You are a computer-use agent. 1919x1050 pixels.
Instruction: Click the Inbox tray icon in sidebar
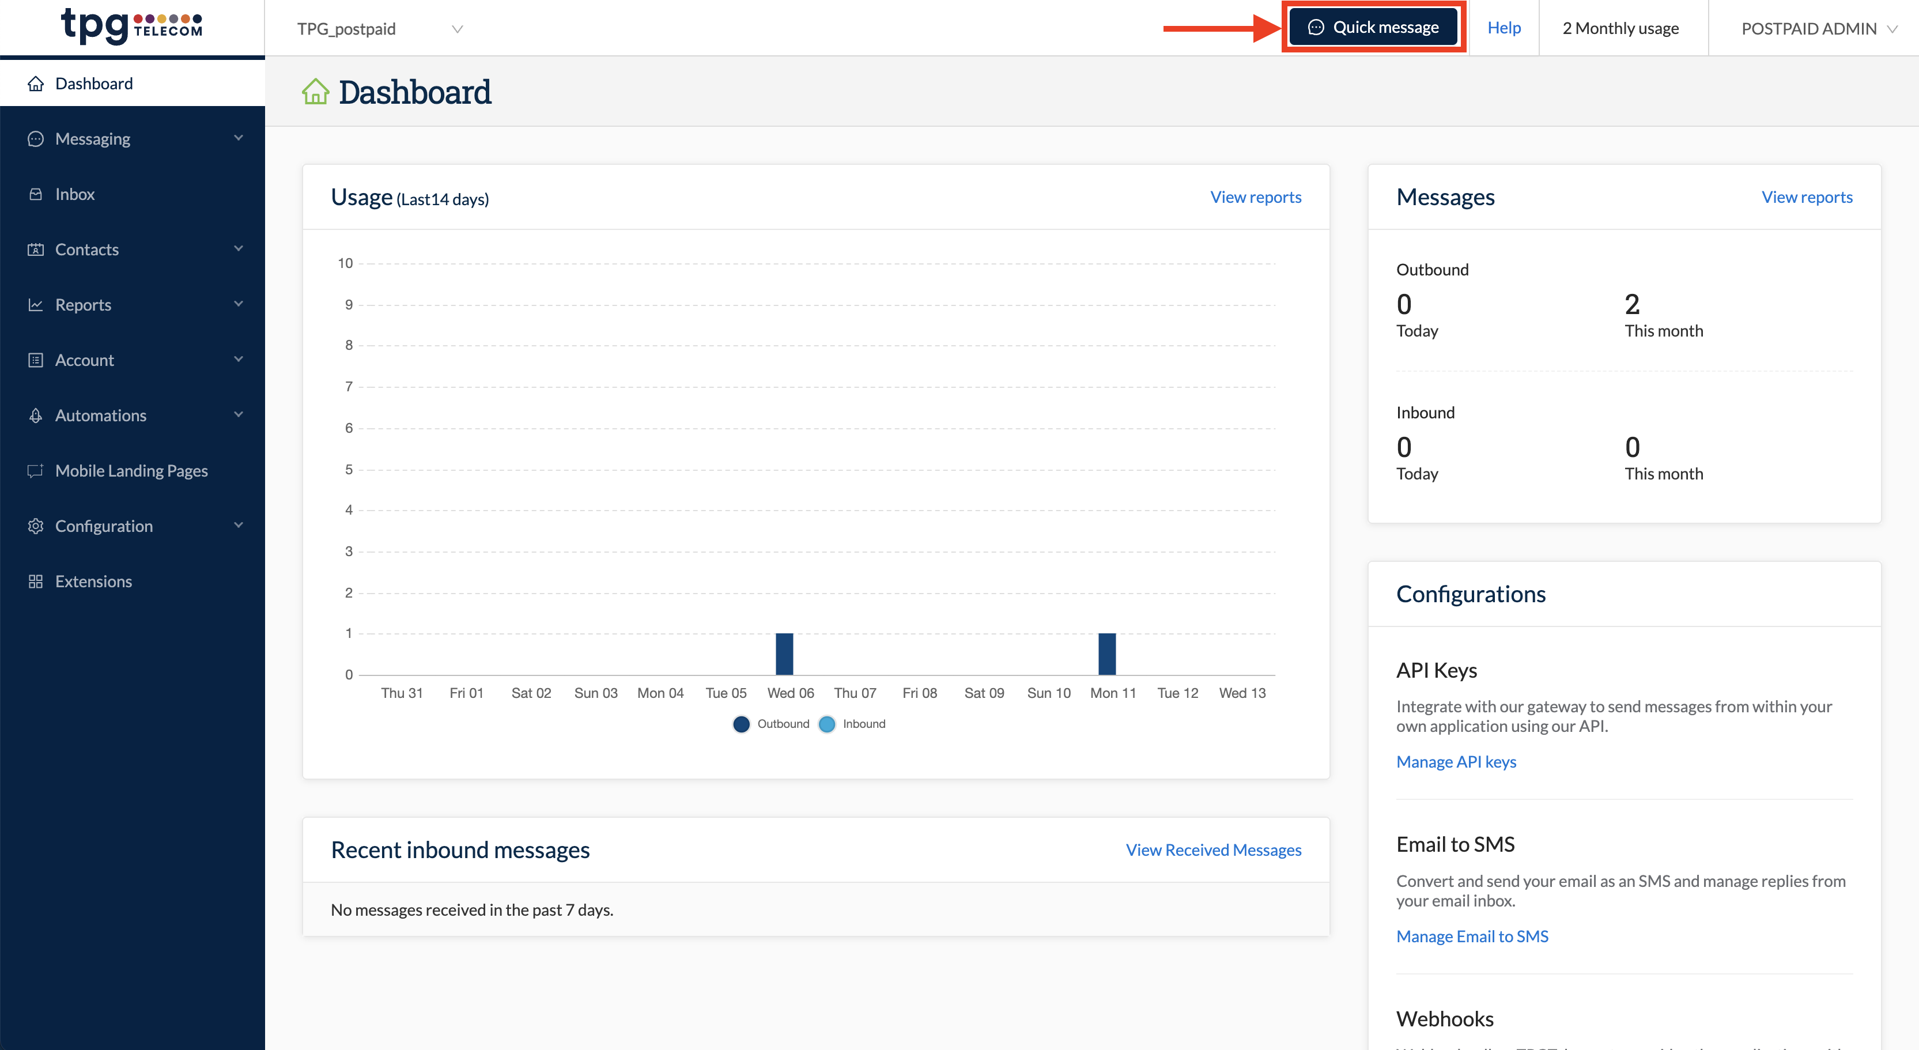pyautogui.click(x=35, y=194)
